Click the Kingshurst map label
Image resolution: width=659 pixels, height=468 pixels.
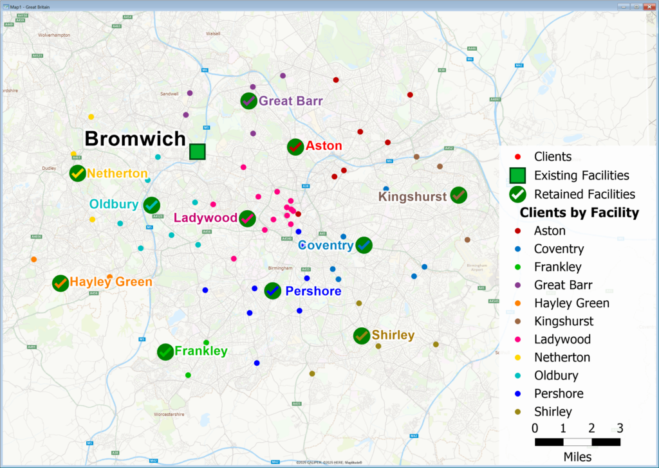413,197
